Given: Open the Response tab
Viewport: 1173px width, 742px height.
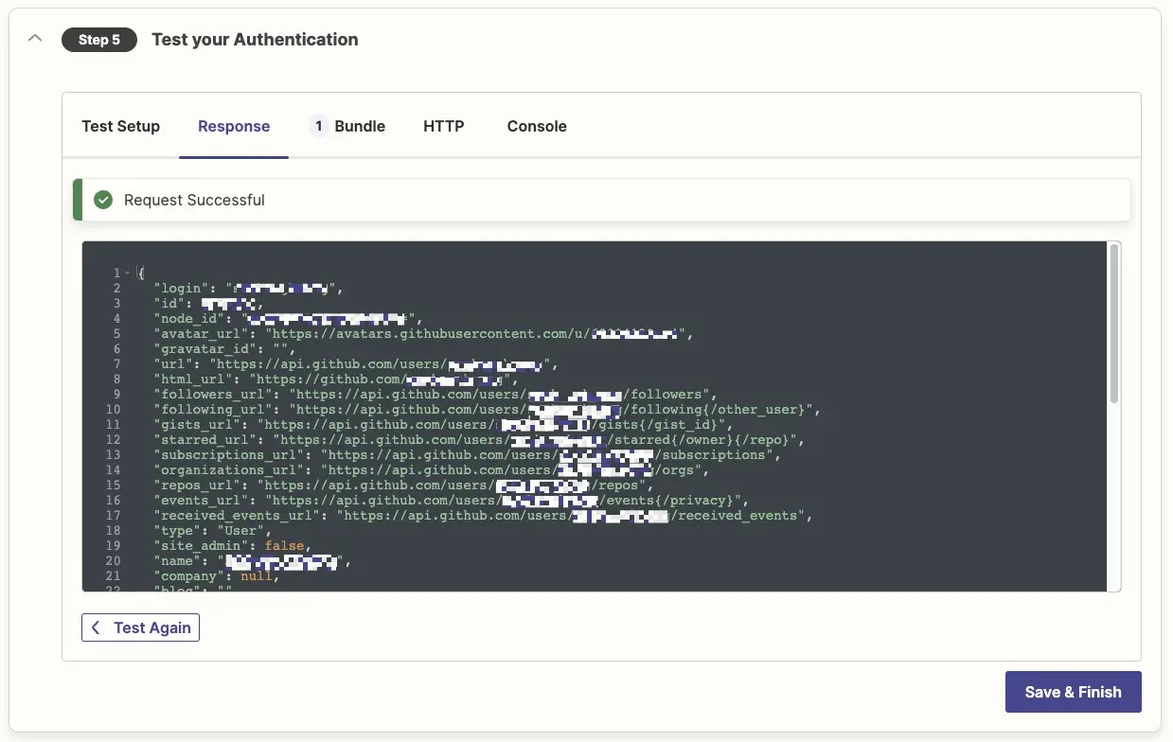Looking at the screenshot, I should click(234, 126).
